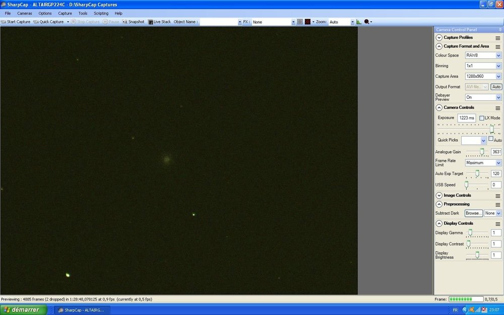The image size is (504, 315).
Task: Expand the Image Controls section
Action: (439, 196)
